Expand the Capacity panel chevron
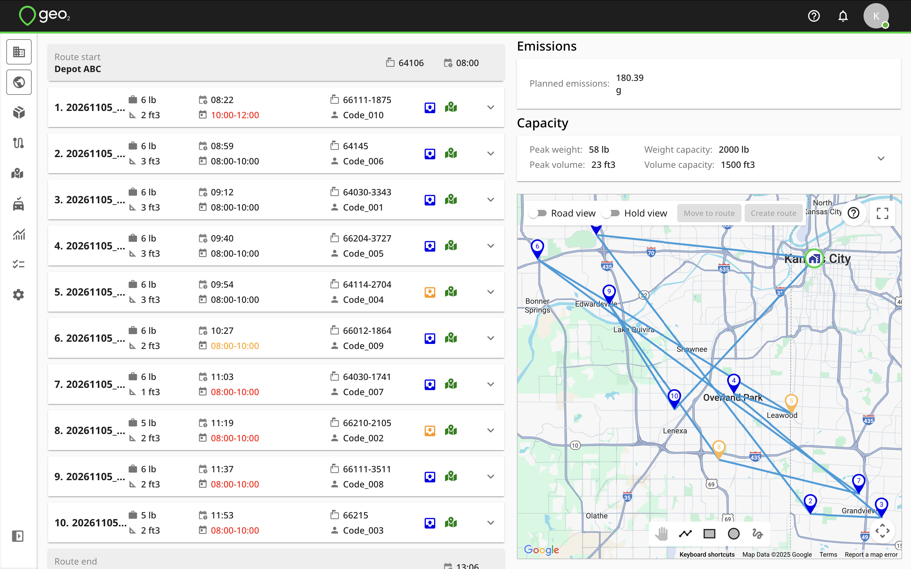The image size is (911, 569). tap(881, 158)
